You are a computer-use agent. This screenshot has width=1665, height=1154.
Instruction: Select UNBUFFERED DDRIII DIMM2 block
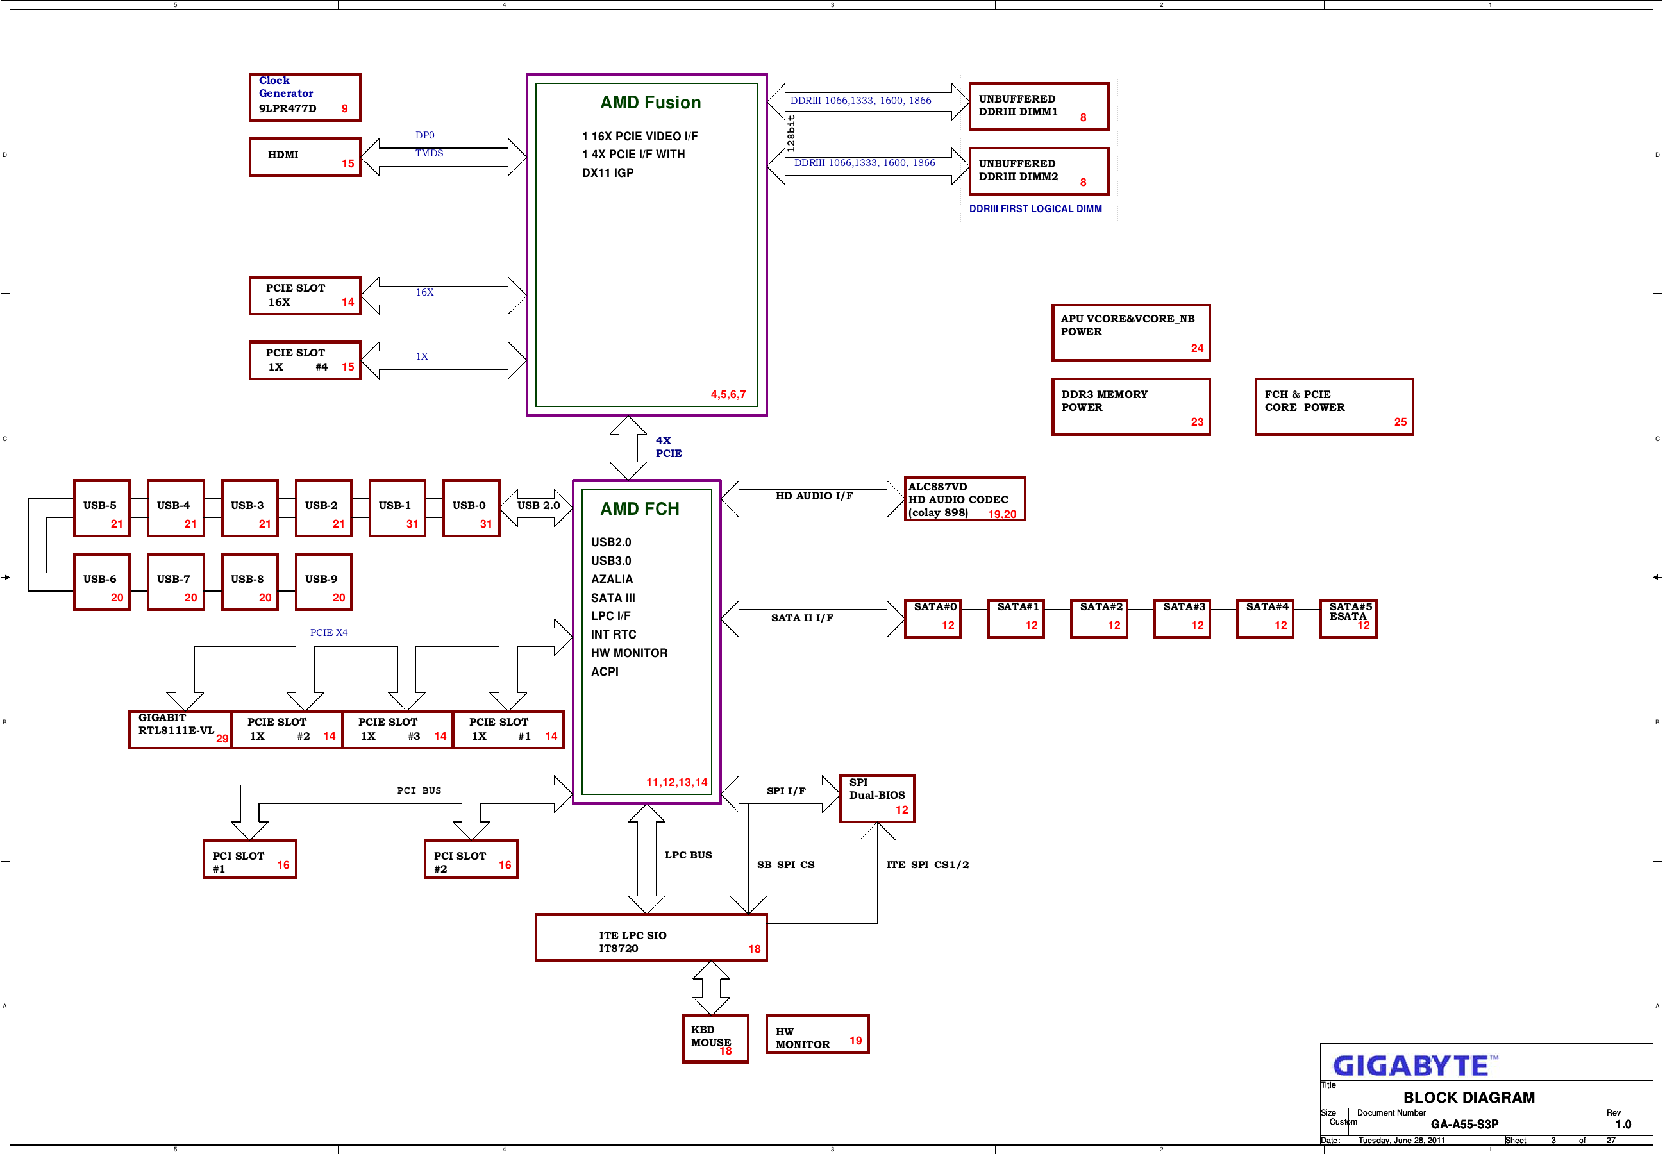coord(1039,171)
